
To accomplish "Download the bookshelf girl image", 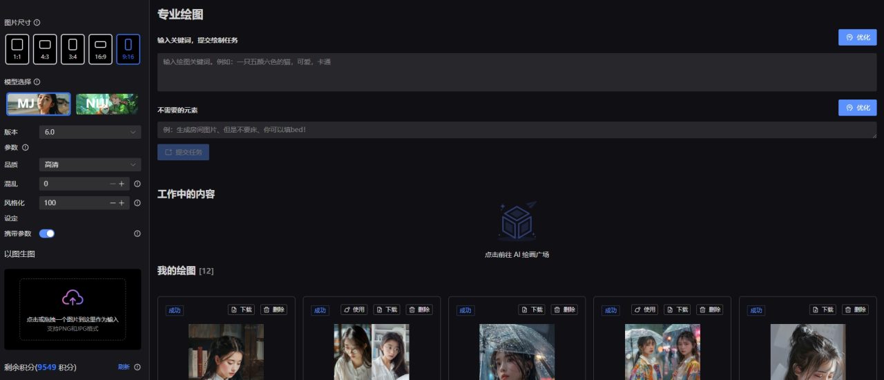I will coord(242,310).
